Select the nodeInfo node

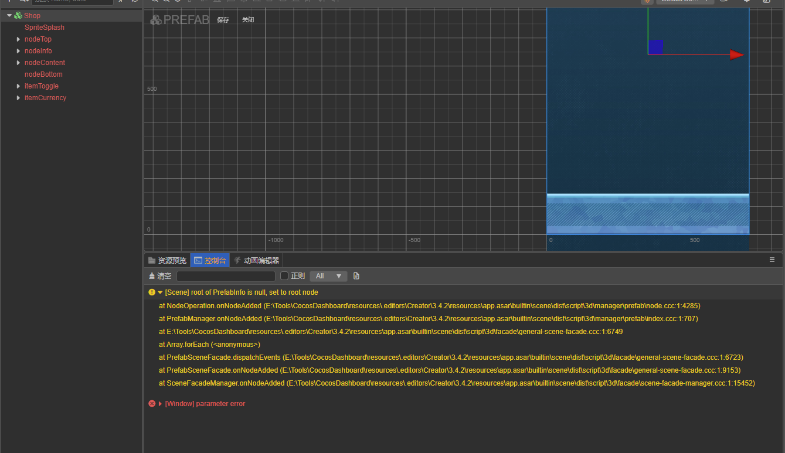38,51
